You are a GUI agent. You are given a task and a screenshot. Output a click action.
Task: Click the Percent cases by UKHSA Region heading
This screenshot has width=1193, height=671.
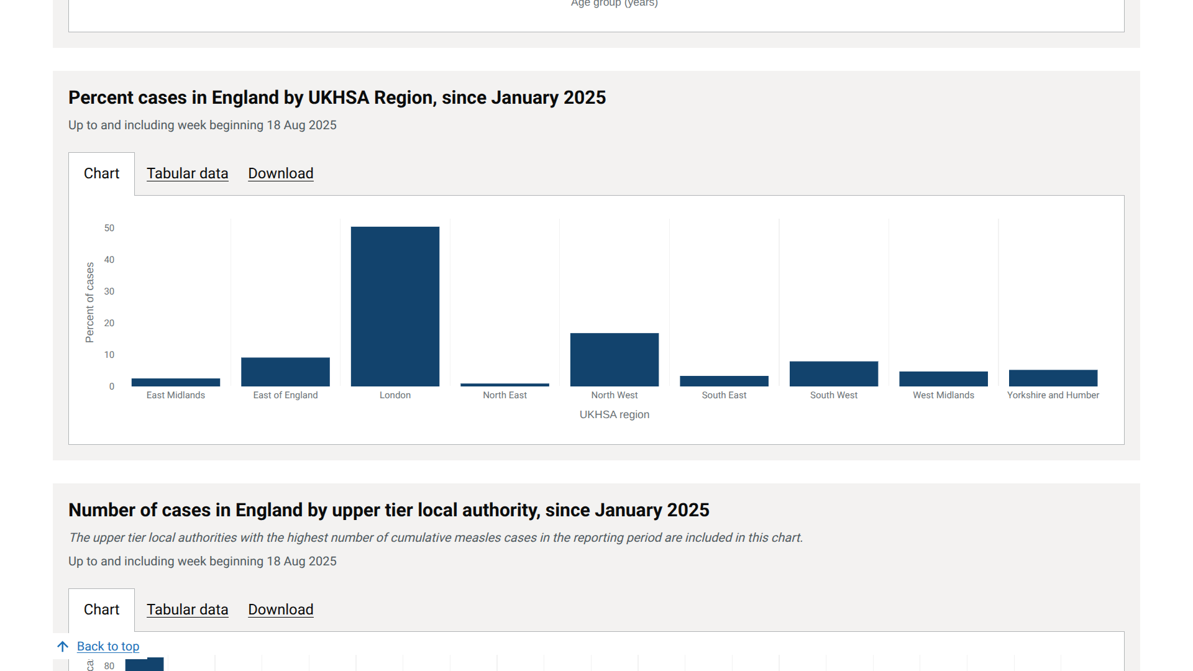coord(337,98)
